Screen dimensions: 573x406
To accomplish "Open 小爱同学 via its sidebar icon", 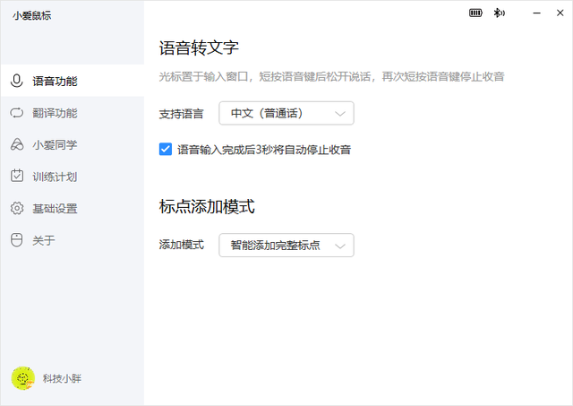I will point(16,144).
